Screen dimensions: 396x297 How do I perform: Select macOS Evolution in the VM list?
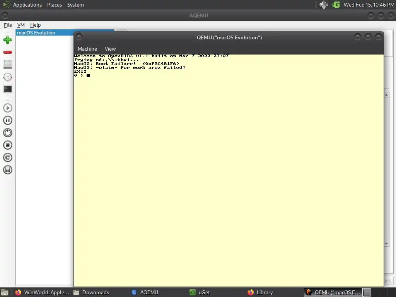click(x=45, y=32)
